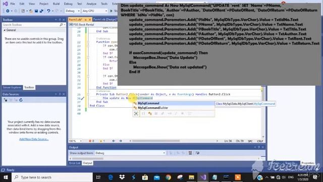323x182 pixels.
Task: Open the View menu
Action: pos(32,4)
